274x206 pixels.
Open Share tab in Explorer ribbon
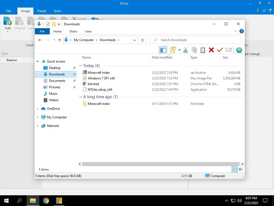[73, 31]
